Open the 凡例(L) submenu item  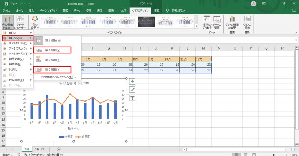(x=18, y=69)
